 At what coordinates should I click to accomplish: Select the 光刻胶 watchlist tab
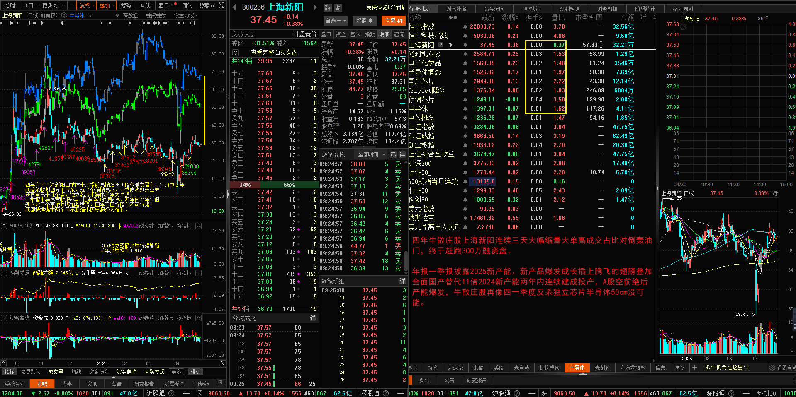click(602, 368)
